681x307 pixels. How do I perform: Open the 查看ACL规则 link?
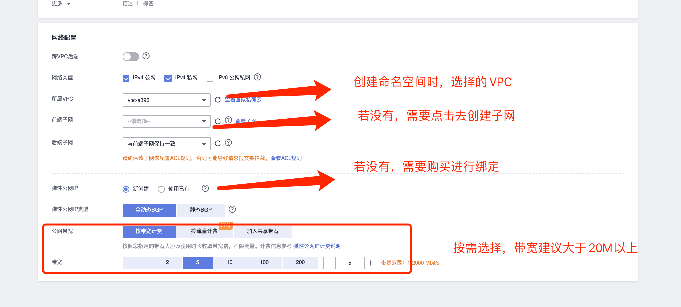coord(286,158)
